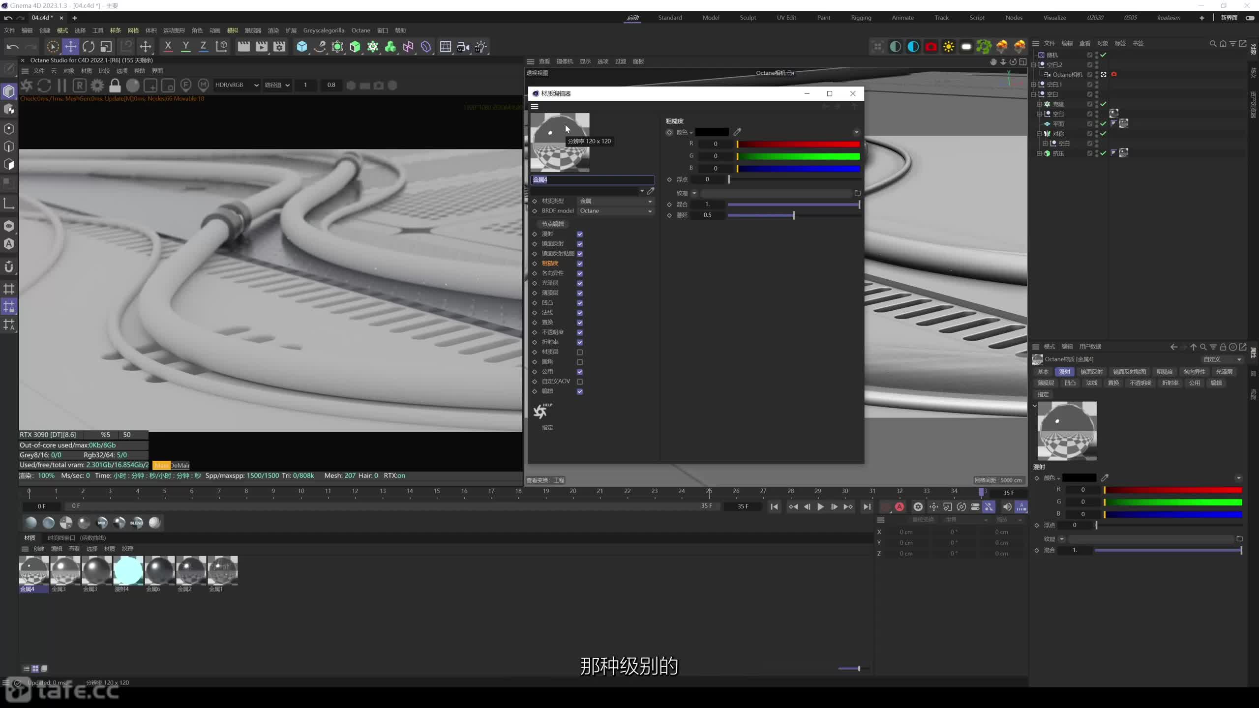Image resolution: width=1259 pixels, height=708 pixels.
Task: Open 创建 menu in Material Manager
Action: pyautogui.click(x=39, y=549)
